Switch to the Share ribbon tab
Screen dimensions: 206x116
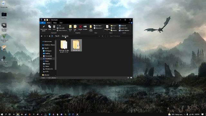[55, 23]
